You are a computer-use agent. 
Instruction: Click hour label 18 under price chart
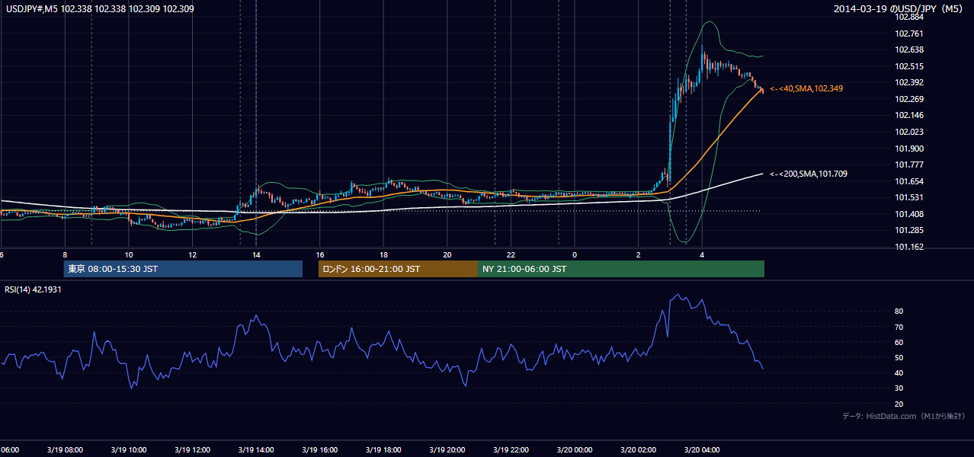(383, 254)
